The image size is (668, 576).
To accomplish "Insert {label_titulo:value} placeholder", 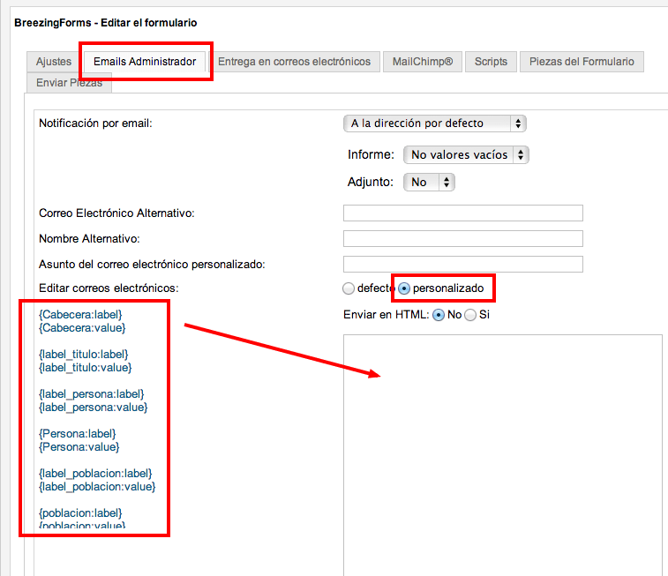I will tap(86, 368).
